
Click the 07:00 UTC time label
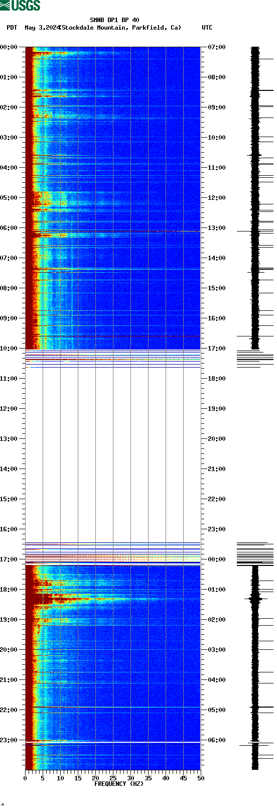click(x=217, y=47)
